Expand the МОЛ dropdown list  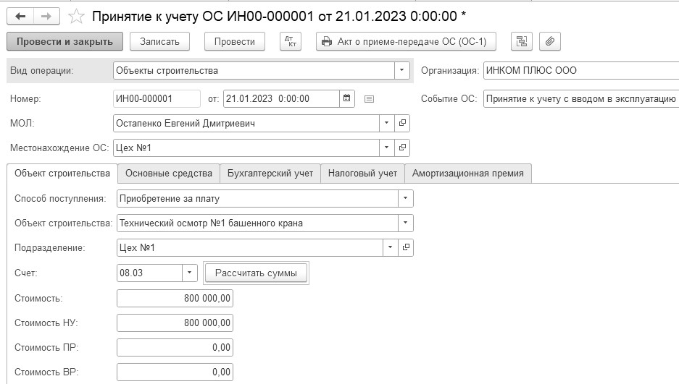tap(387, 123)
